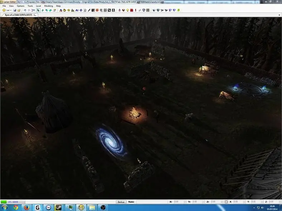Screen dimensions: 282x211
Task: Open the Options menu
Action: (21, 6)
